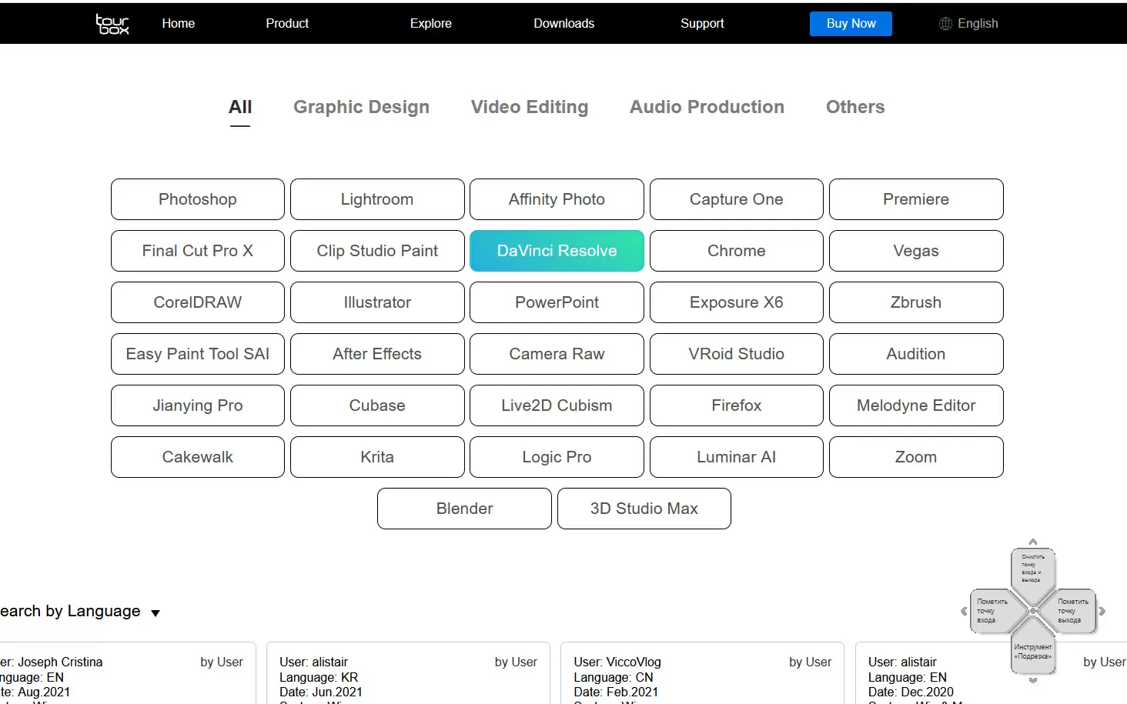
Task: Choose the Photoshop software filter
Action: (x=198, y=199)
